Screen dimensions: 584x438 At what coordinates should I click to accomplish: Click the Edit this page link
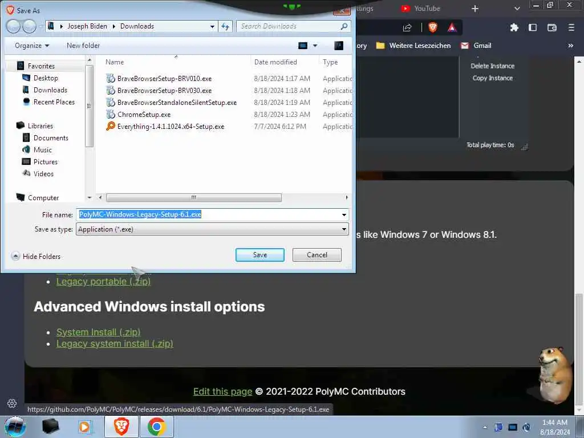point(223,391)
